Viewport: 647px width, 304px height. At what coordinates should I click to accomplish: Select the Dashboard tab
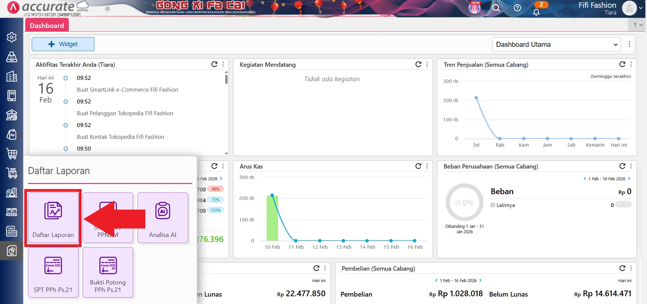pyautogui.click(x=47, y=26)
